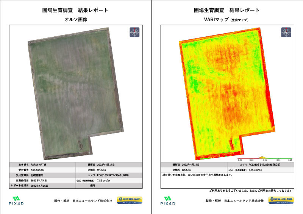Click the WGS84 value on the right page
303x214 pixels.
(186, 170)
